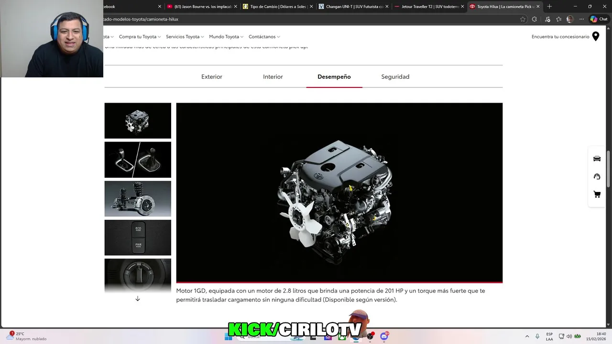Viewport: 612px width, 344px height.
Task: Click the microphone icon in system tray
Action: tap(537, 336)
